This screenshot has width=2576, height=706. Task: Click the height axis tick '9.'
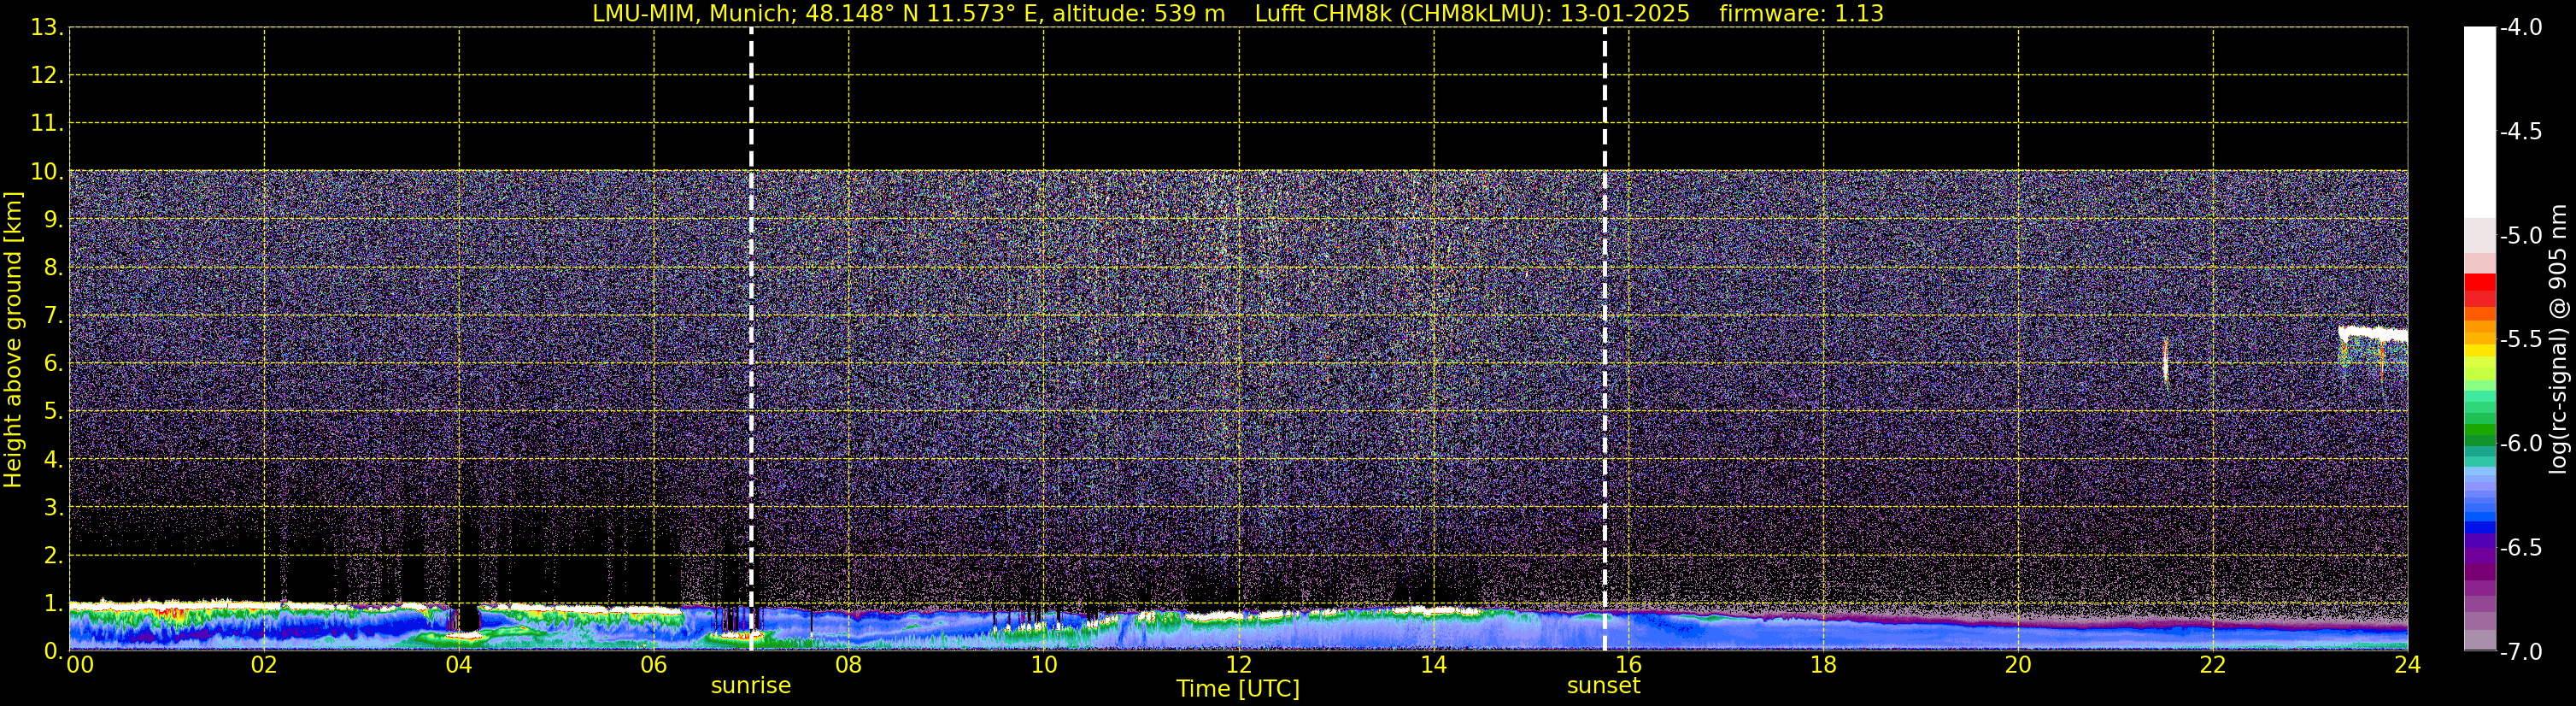[x=53, y=220]
